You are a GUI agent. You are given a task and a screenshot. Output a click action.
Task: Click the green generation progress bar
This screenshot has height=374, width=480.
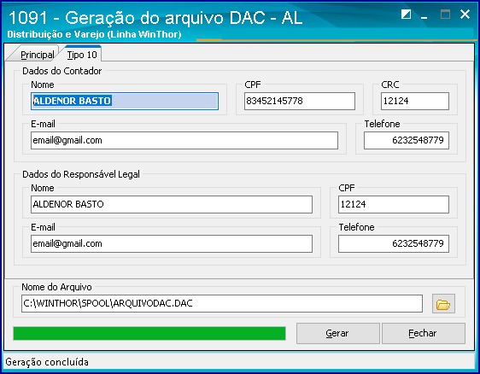149,333
